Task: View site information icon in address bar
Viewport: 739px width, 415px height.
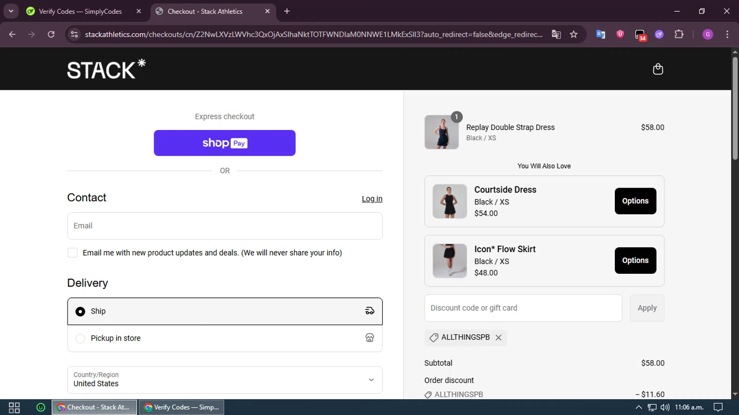Action: pyautogui.click(x=74, y=34)
